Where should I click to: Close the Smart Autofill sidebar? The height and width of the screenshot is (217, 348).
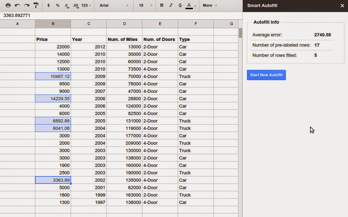(x=342, y=6)
